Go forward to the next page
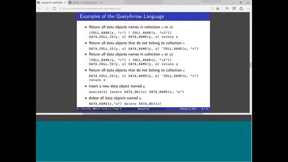 tap(47, 9)
